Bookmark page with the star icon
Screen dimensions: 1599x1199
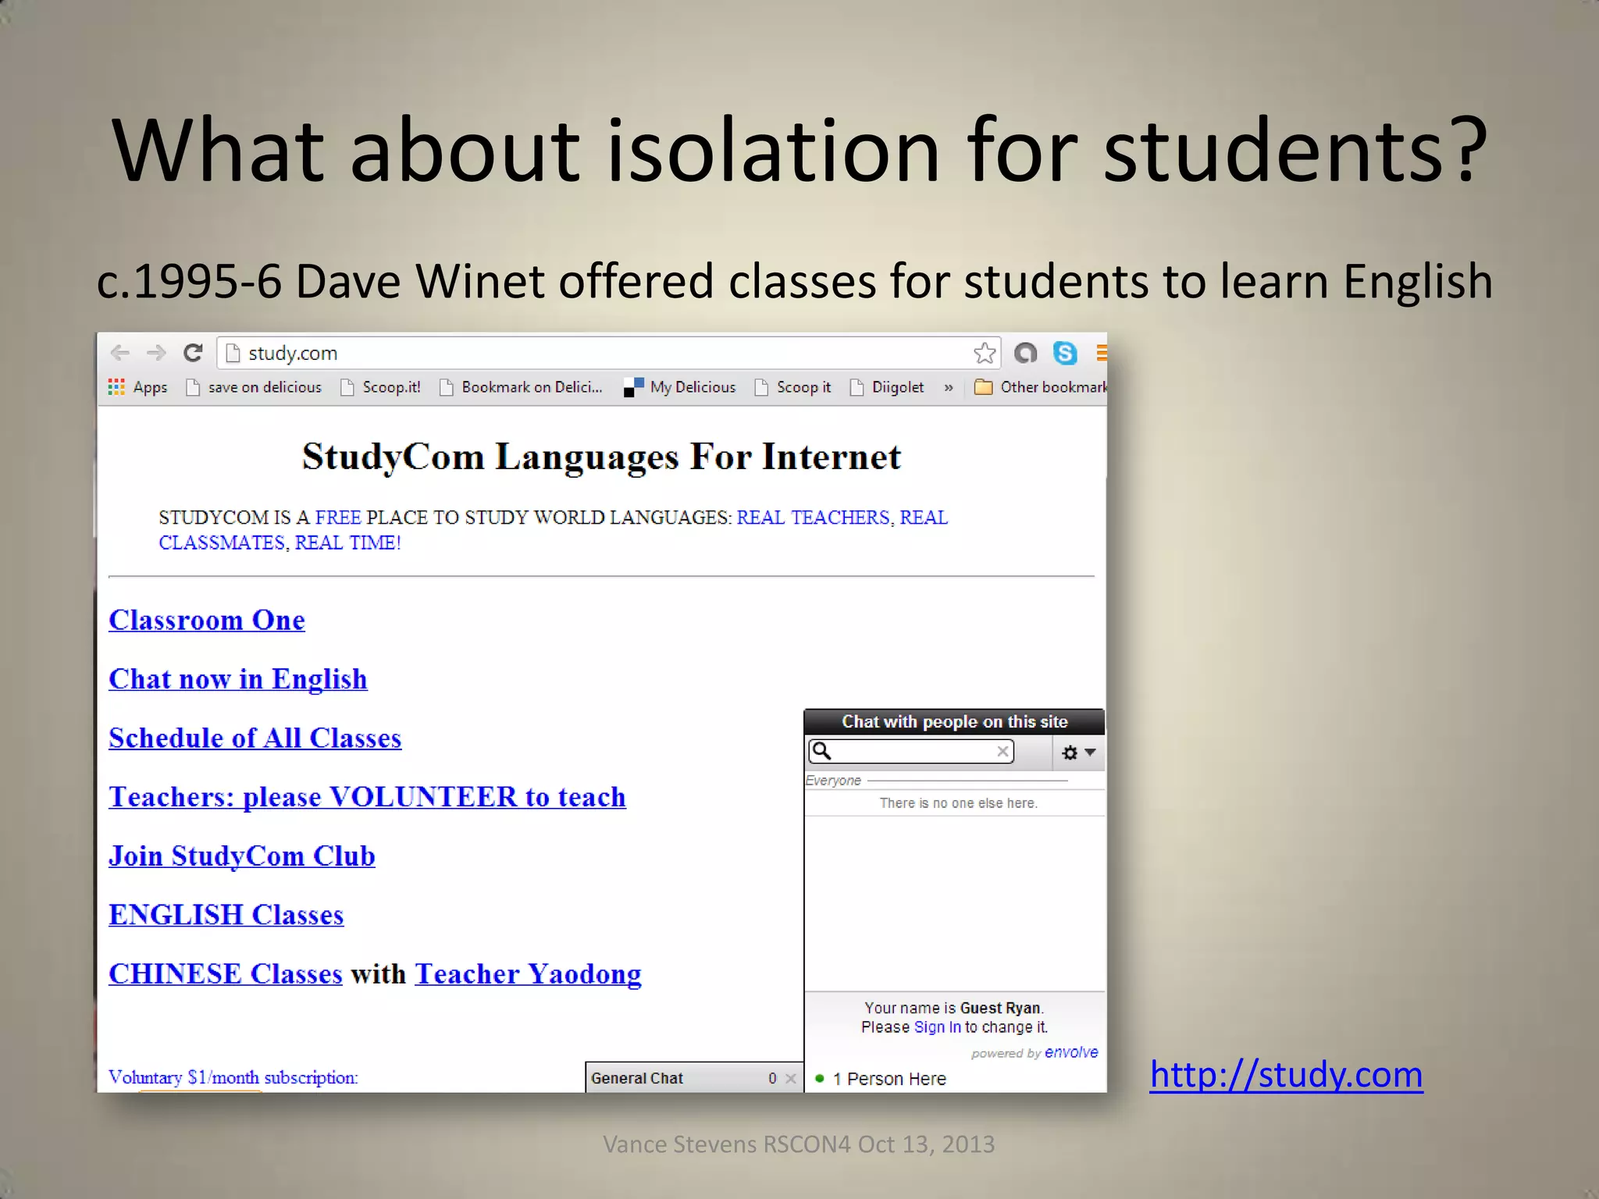[985, 353]
